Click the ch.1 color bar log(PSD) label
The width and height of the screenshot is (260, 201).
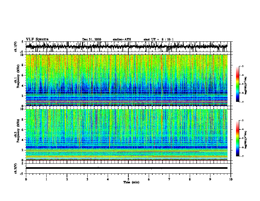[246, 85]
